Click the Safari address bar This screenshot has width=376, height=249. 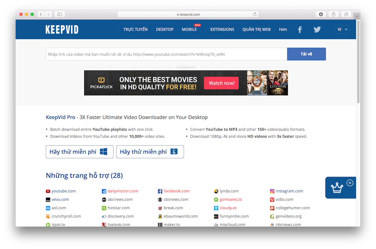(x=188, y=14)
